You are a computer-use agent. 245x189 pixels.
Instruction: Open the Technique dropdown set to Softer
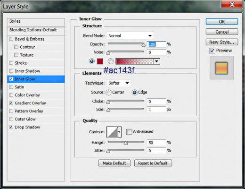(118, 83)
